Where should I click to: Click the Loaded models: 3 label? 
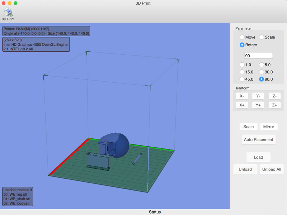tap(18, 190)
